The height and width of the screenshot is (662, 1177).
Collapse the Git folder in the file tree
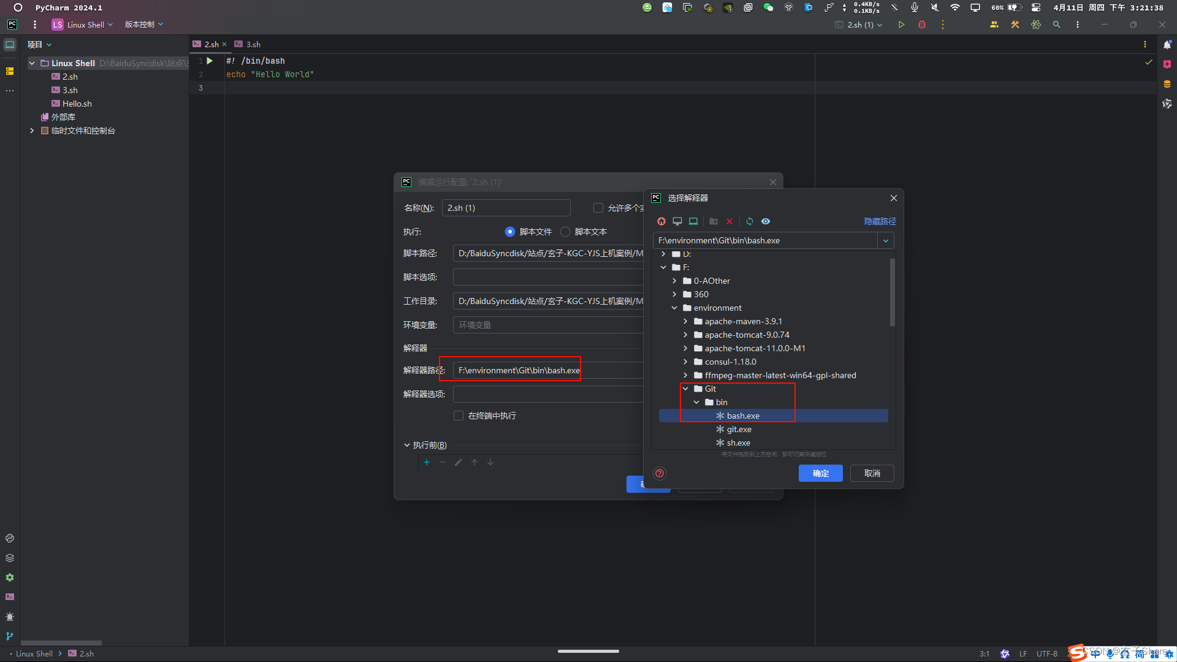click(x=685, y=388)
